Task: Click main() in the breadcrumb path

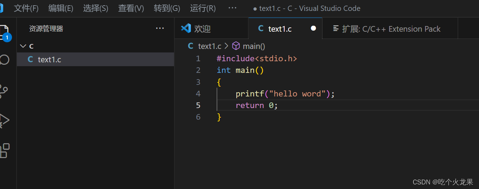Action: tap(254, 46)
